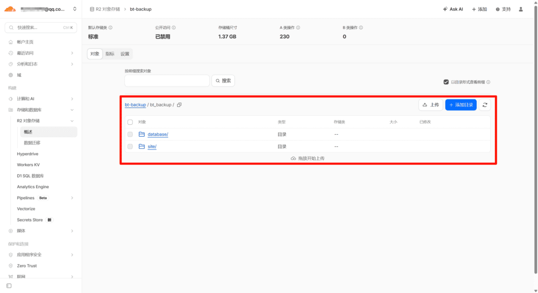Image resolution: width=538 pixels, height=293 pixels.
Task: Expand the 计算和 AI sidebar section
Action: pos(72,99)
